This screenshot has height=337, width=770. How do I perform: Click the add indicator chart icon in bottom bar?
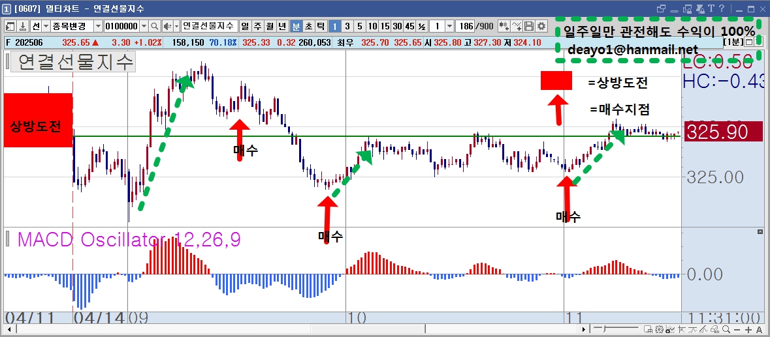tap(670, 329)
